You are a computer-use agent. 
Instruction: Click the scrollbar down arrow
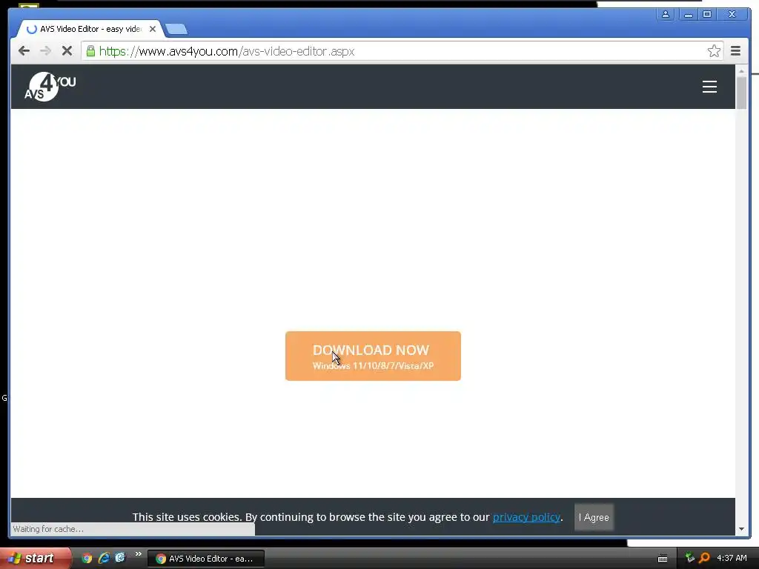point(741,529)
